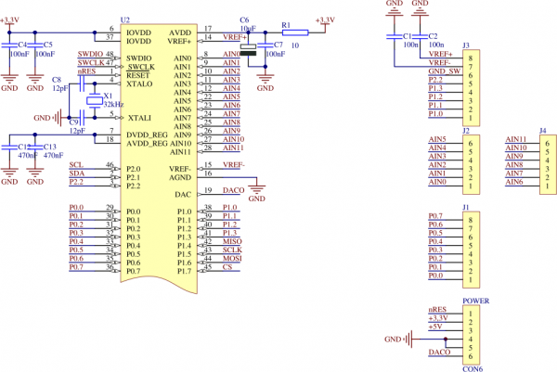Select the J3 connector body

click(x=473, y=88)
